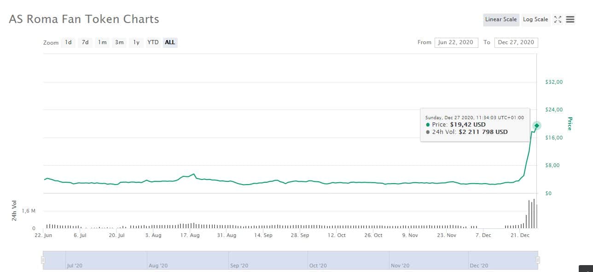Select the price data point marker
Image resolution: width=593 pixels, height=272 pixels.
[x=537, y=126]
